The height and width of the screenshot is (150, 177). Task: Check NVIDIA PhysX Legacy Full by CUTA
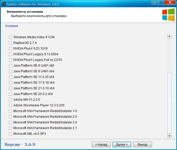click(x=10, y=60)
